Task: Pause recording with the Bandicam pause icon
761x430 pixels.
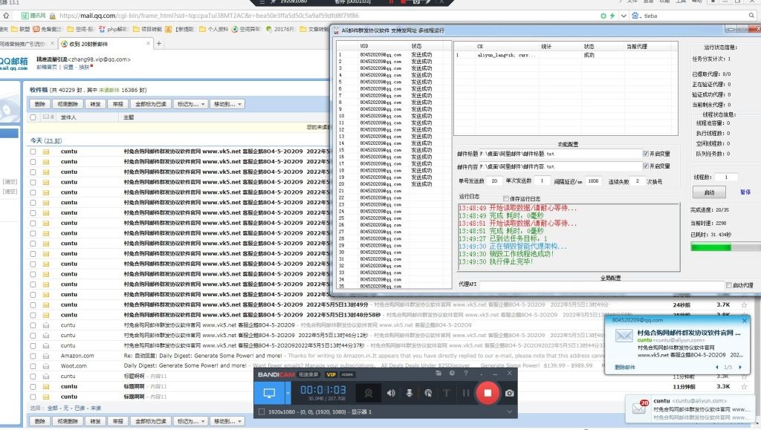Action: coord(466,392)
